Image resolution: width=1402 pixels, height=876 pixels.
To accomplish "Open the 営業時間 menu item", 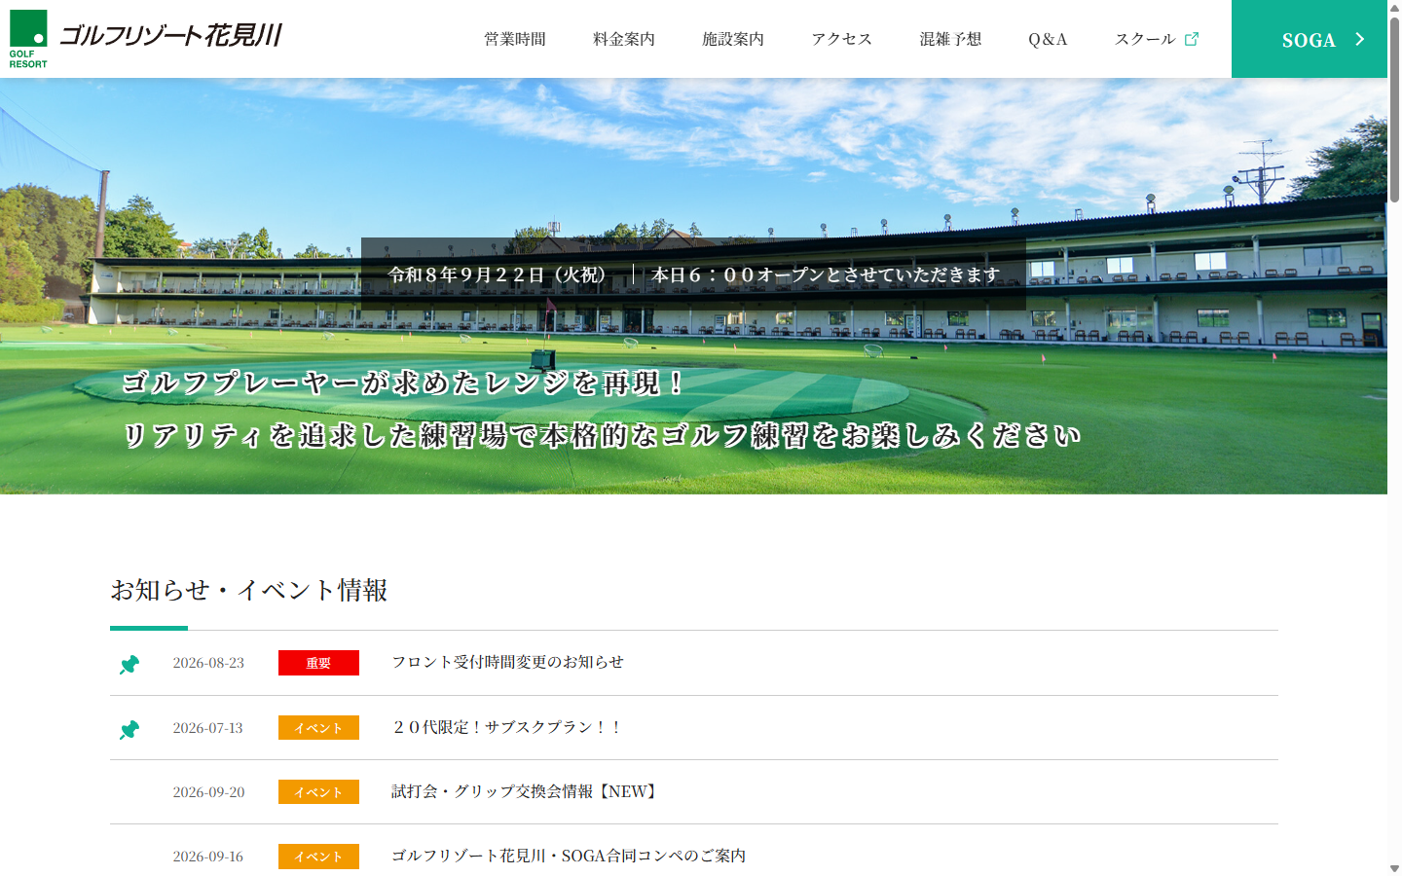I will (515, 39).
